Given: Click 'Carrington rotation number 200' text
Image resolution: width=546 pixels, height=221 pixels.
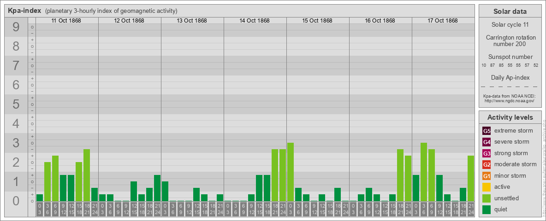Looking at the screenshot, I should pyautogui.click(x=510, y=41).
